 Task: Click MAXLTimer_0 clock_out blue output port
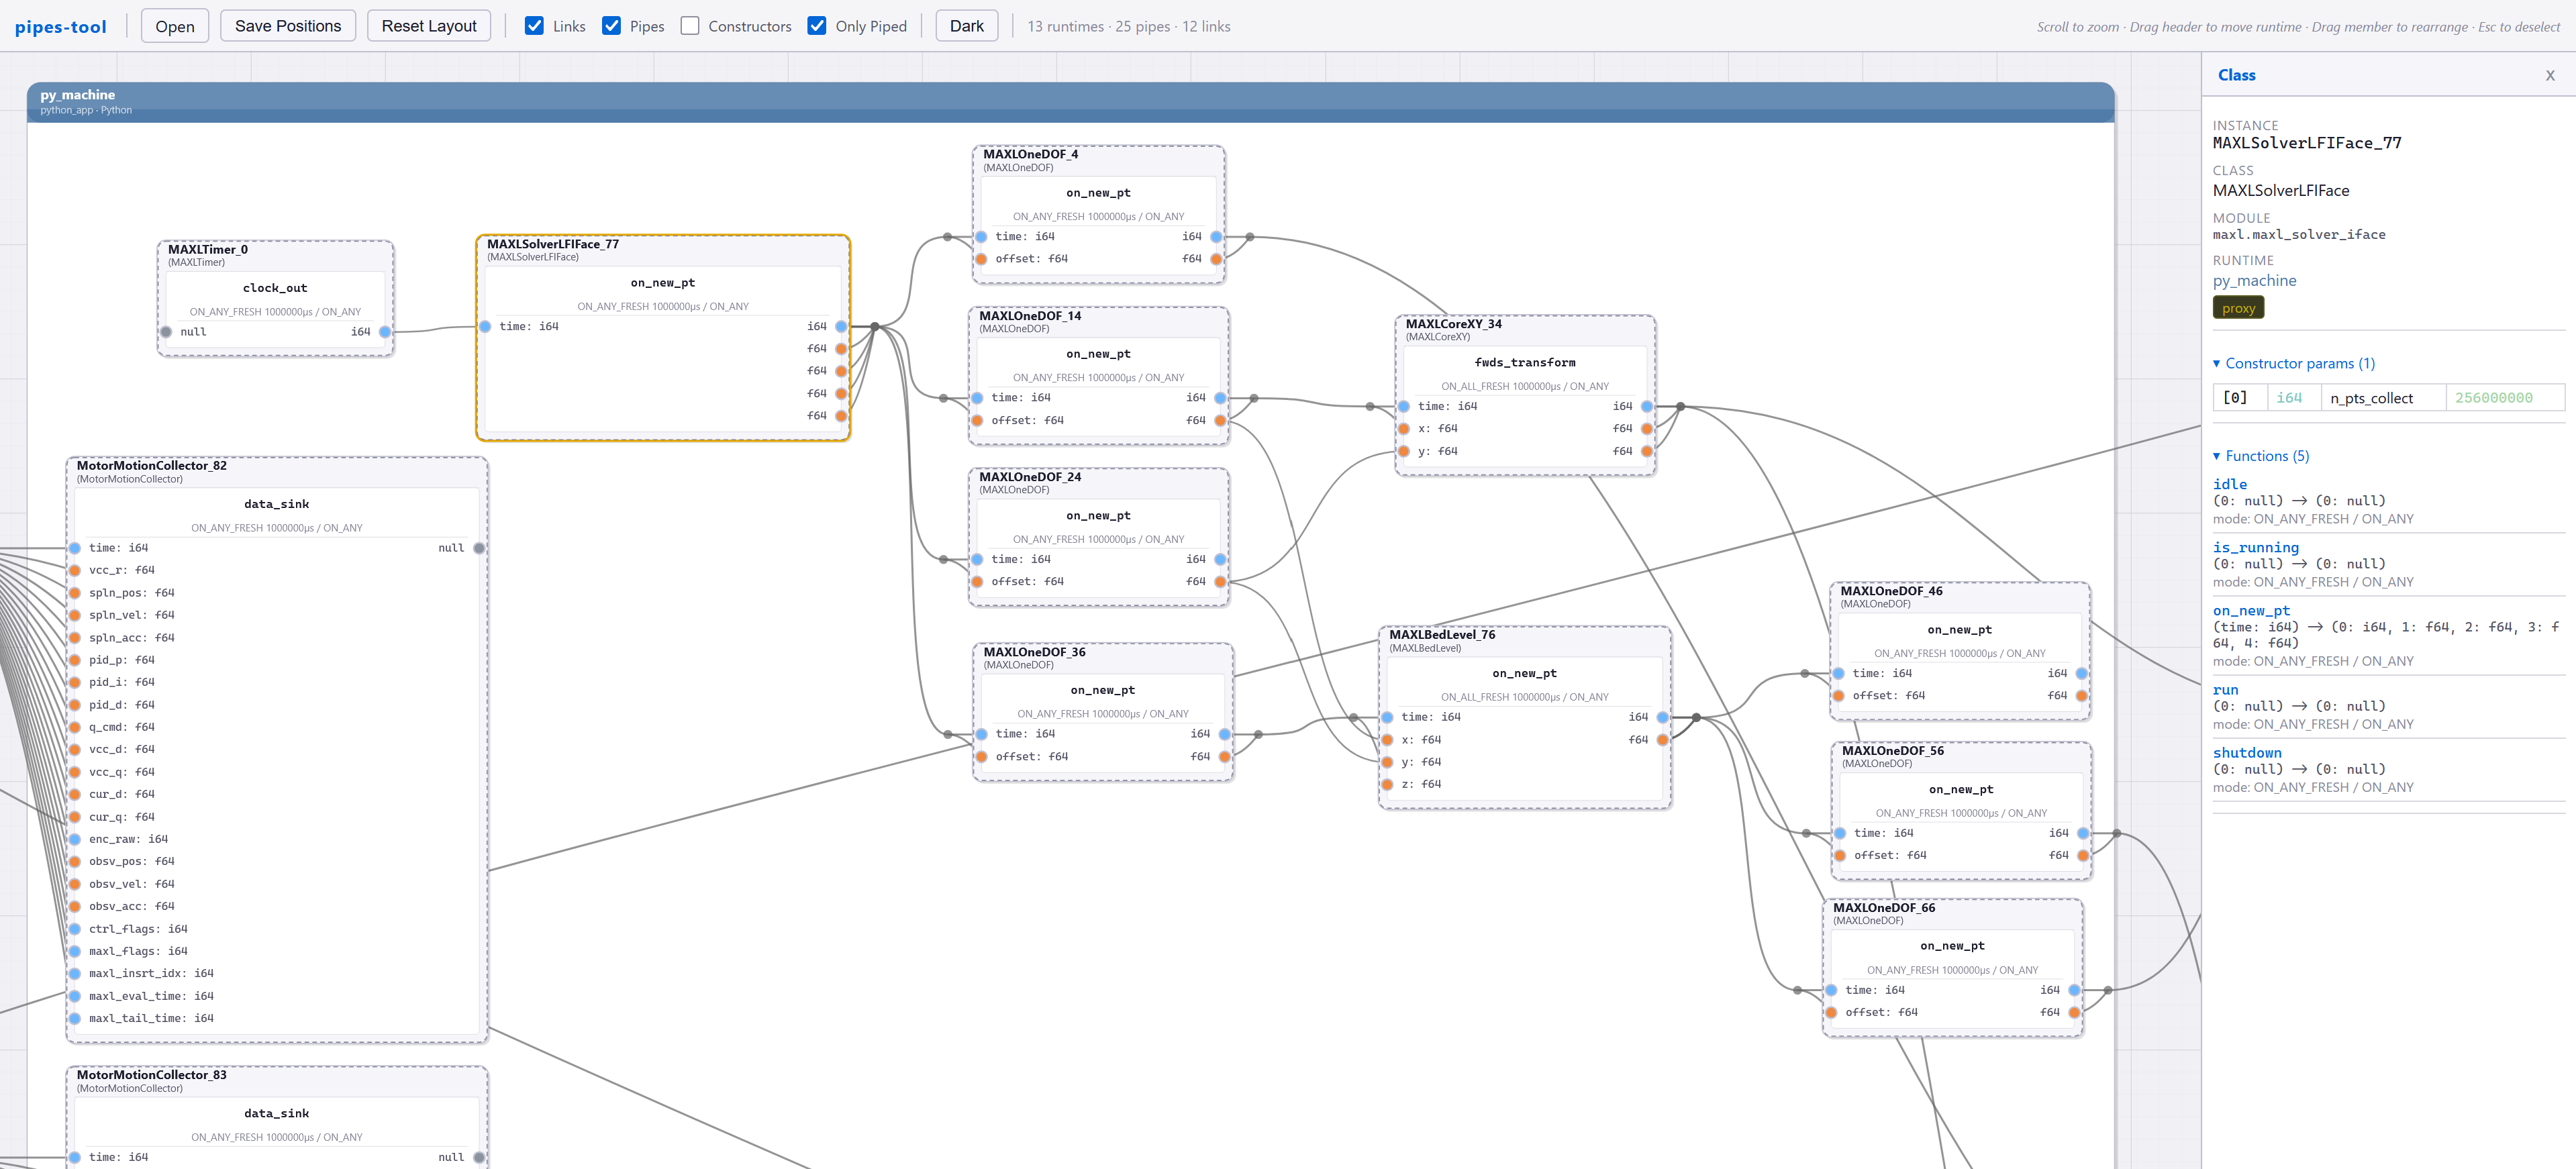click(x=385, y=332)
